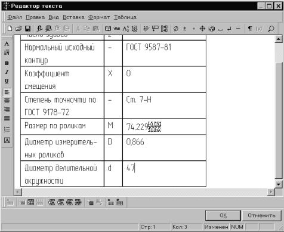284x232 pixels.
Task: Click the dotted columns icon in table toolbar
Action: click(110, 202)
